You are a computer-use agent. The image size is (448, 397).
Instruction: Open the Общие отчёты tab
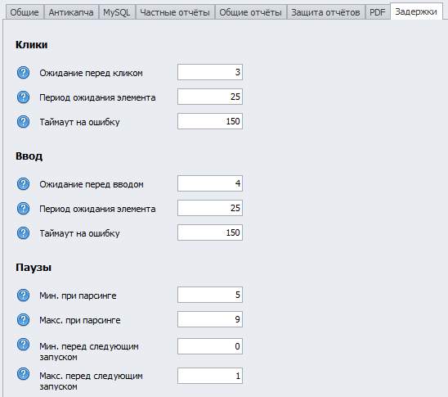tap(251, 12)
